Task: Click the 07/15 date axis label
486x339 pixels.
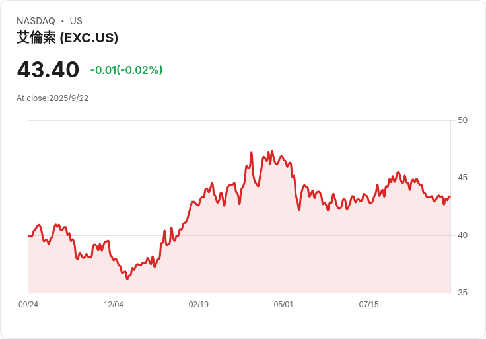Action: click(x=369, y=305)
